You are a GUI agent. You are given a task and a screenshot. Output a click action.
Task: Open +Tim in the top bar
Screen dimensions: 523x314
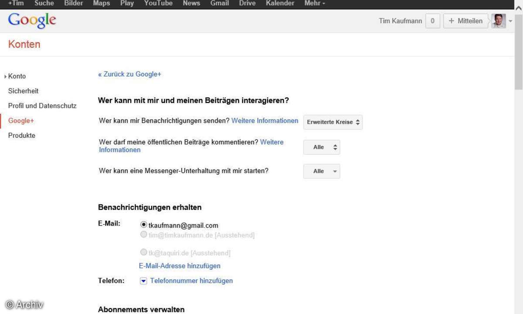tap(16, 3)
